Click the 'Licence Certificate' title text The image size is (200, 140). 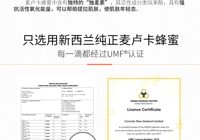click(144, 109)
